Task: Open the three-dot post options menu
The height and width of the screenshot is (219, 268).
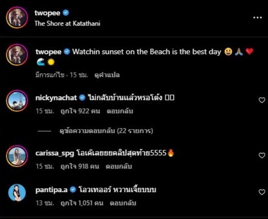Action: 257,17
